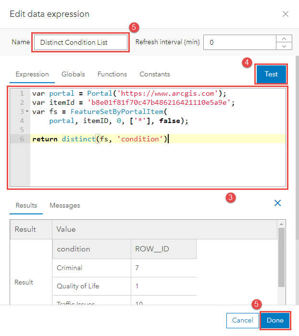Open the Constants tab
Image resolution: width=299 pixels, height=336 pixels.
point(155,74)
